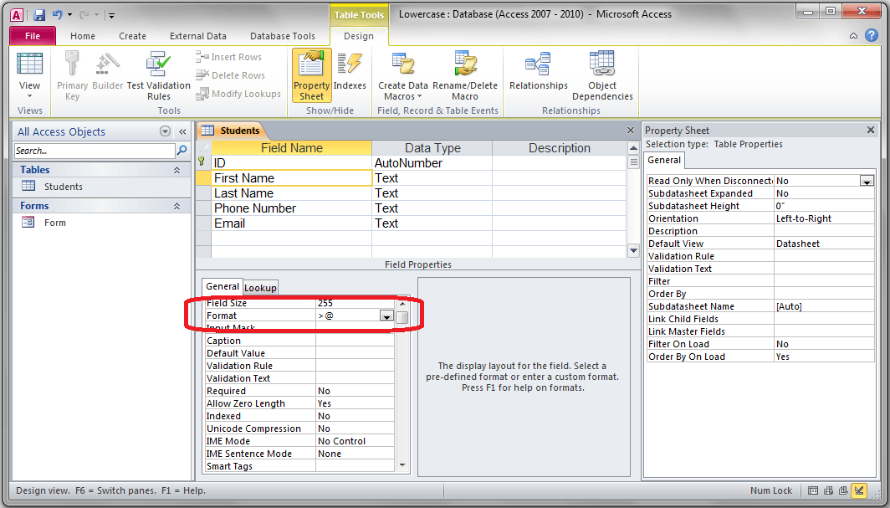Viewport: 890px width, 508px height.
Task: Collapse the navigation pane shutter
Action: tap(182, 131)
